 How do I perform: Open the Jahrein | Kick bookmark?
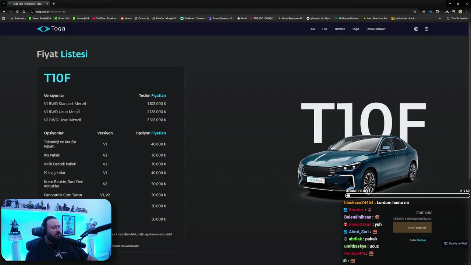(81, 18)
